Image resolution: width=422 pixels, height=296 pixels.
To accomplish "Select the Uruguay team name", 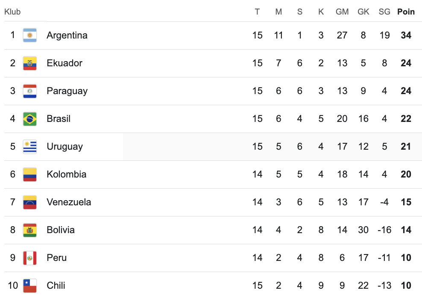I will coord(64,147).
